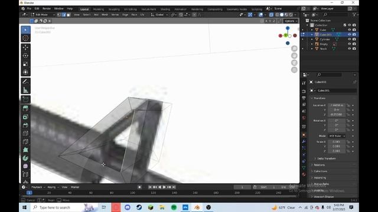This screenshot has width=378, height=212.
Task: Jump to the timeline start frame
Action: pos(150,187)
